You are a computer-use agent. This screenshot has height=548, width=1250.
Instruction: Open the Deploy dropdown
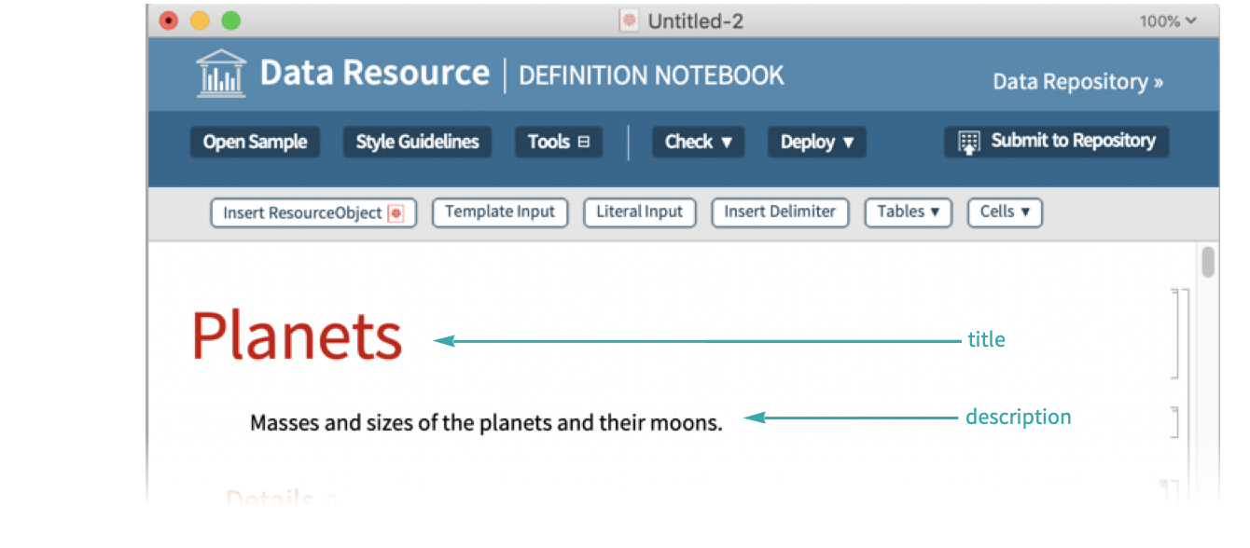point(816,142)
